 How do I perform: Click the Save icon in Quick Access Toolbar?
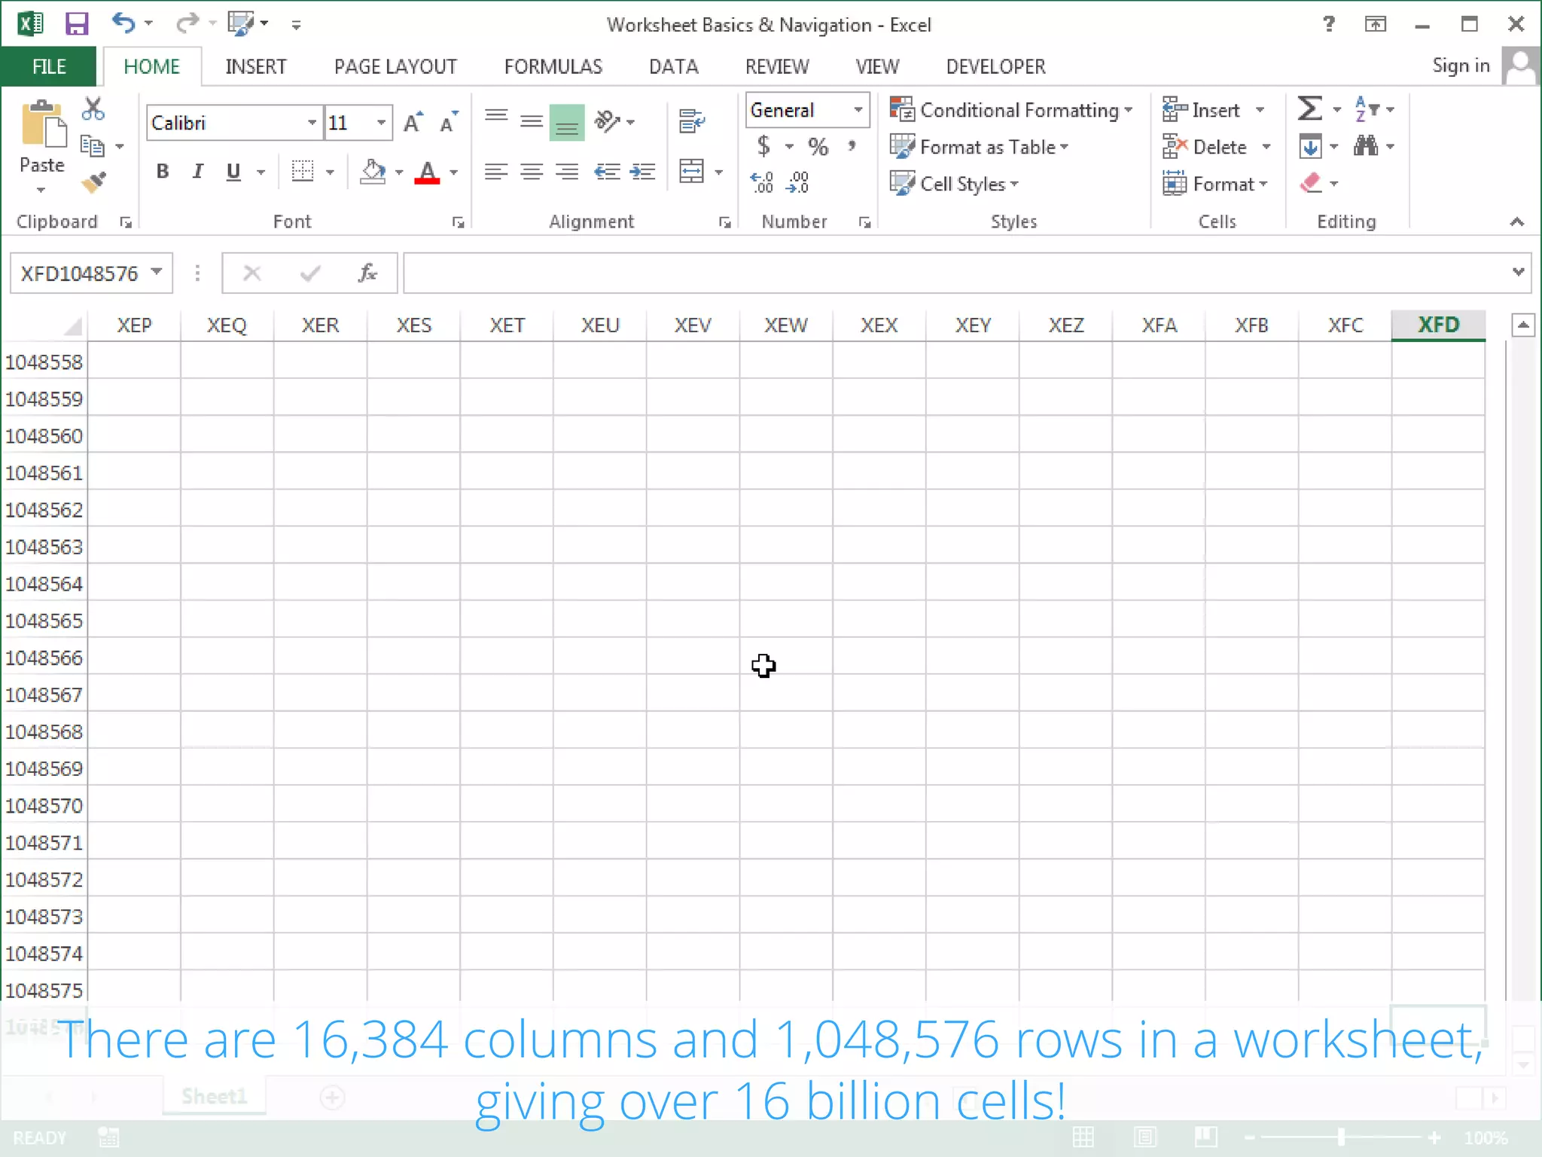pos(77,24)
